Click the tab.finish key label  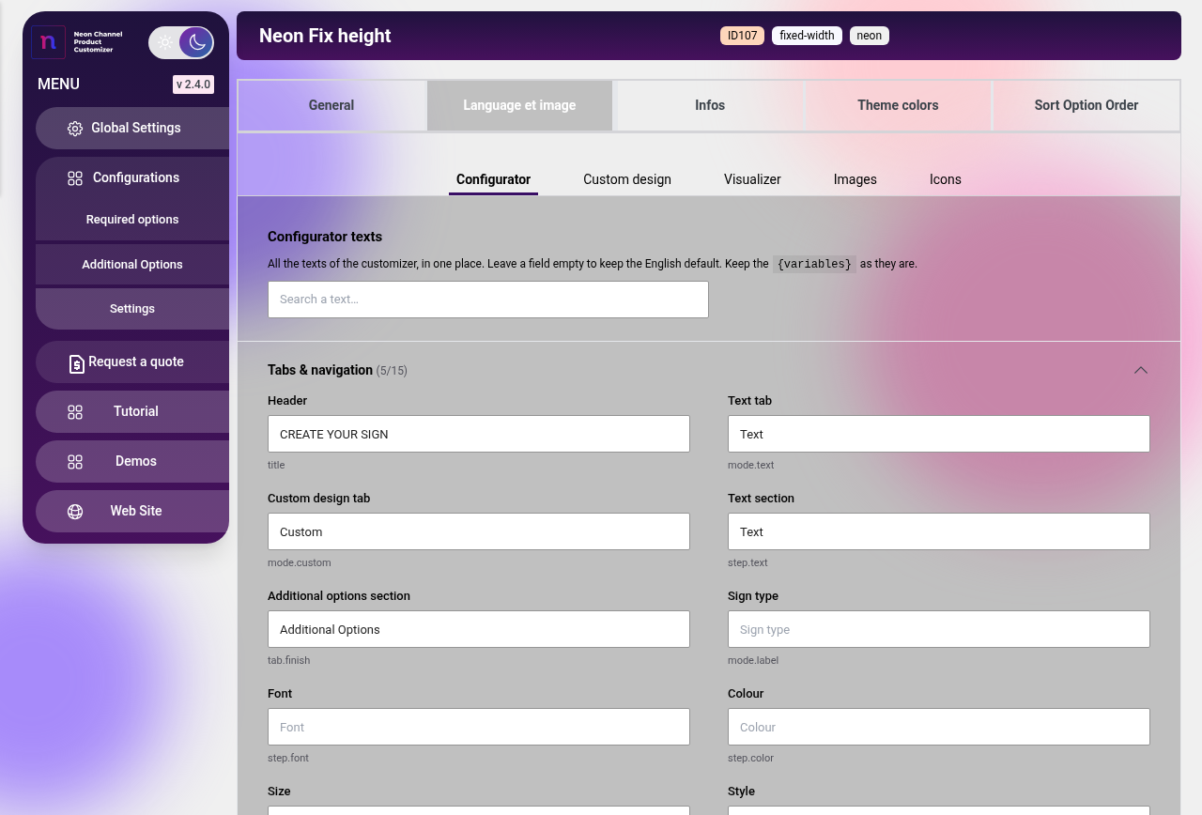point(289,660)
